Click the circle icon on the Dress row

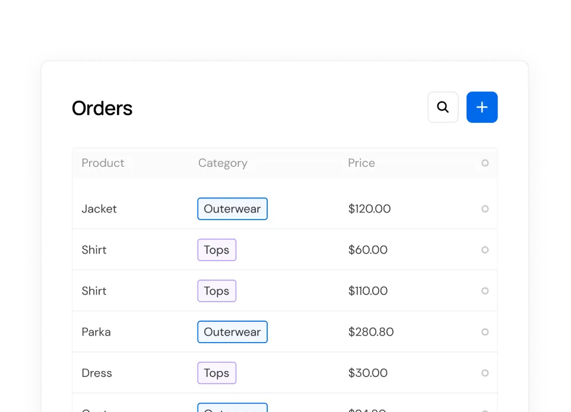coord(485,372)
